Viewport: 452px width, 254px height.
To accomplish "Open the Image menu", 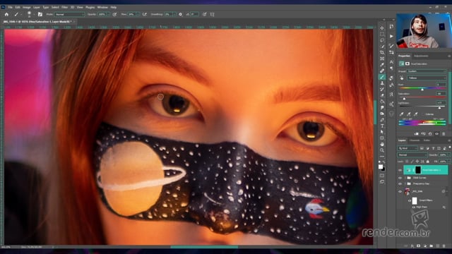I will pos(27,7).
